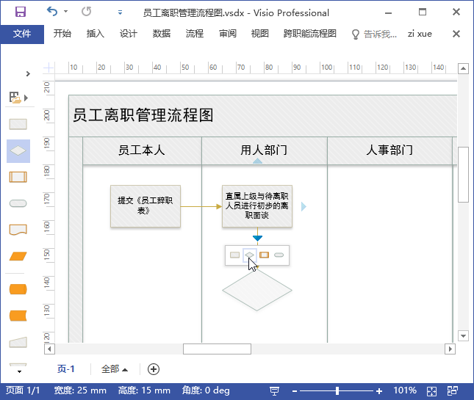
Task: Click the vertical scrollbar thumb
Action: coord(463,175)
